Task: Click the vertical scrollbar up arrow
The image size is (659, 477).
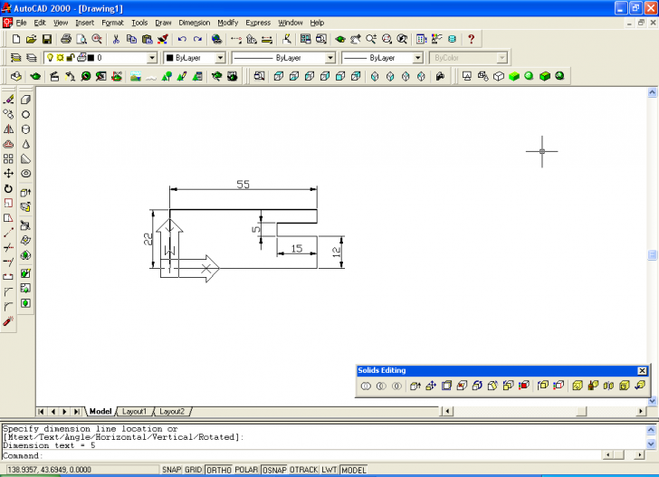Action: [652, 92]
